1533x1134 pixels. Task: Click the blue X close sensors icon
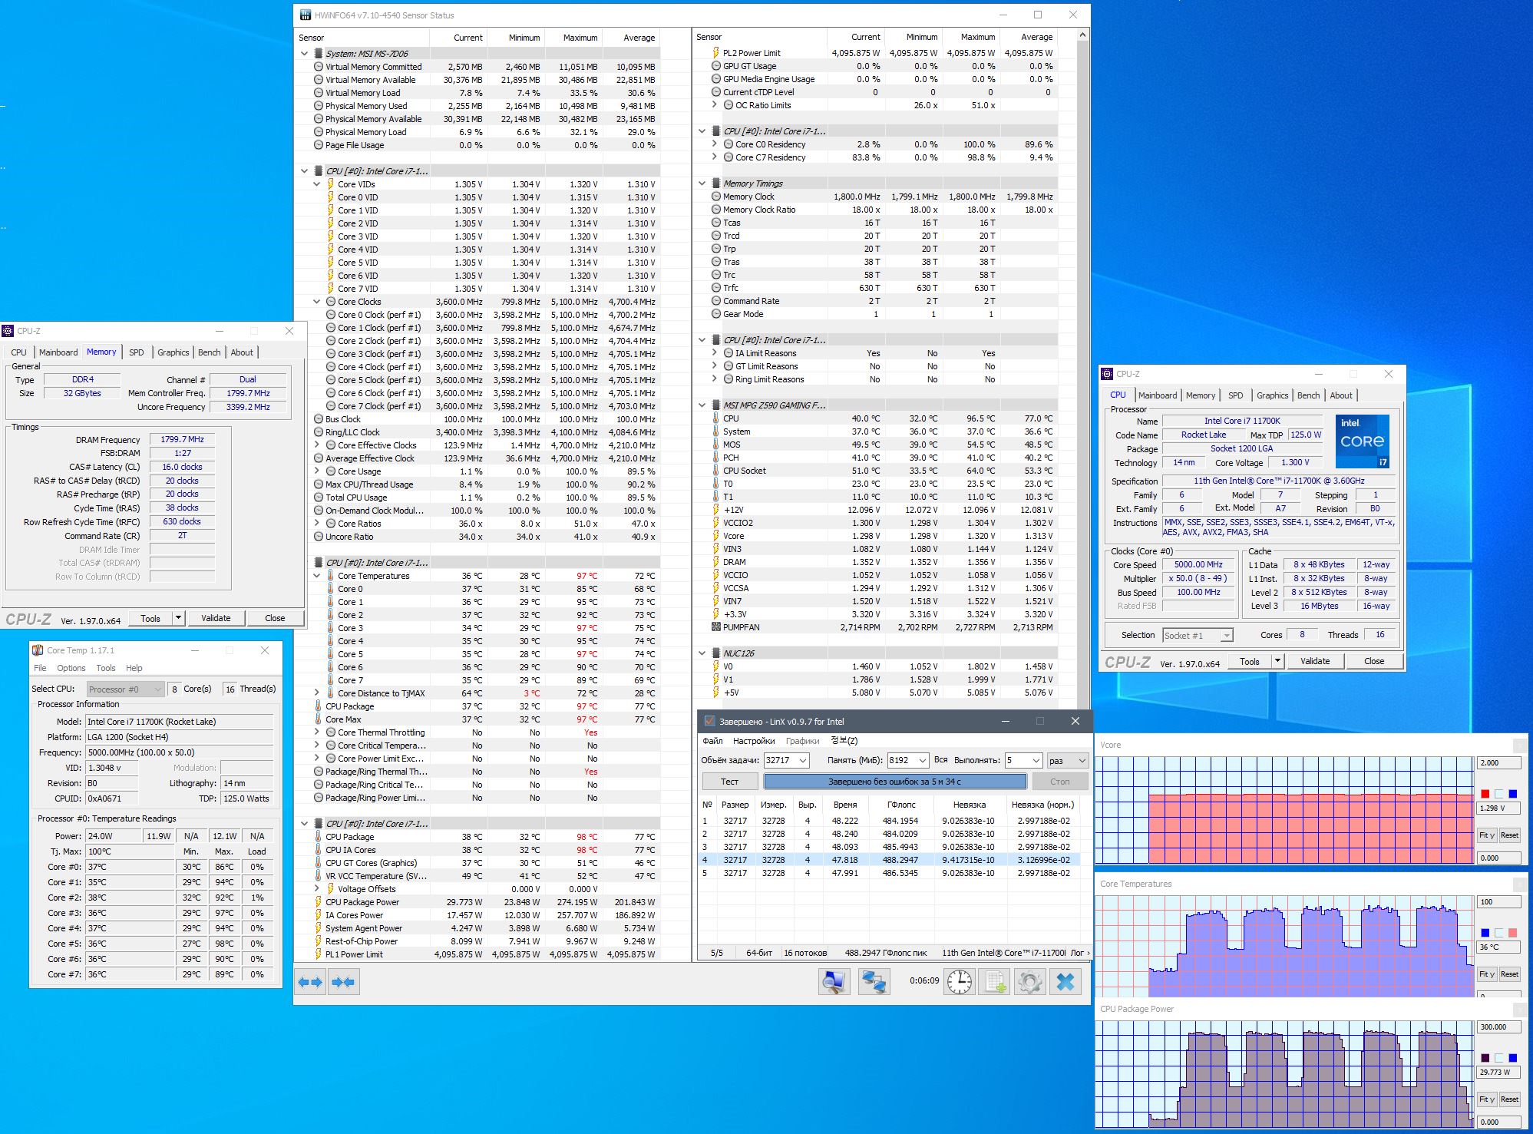click(x=1066, y=981)
